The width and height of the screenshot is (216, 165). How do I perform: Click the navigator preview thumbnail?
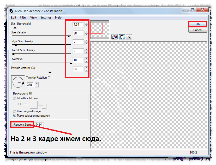coord(100,30)
